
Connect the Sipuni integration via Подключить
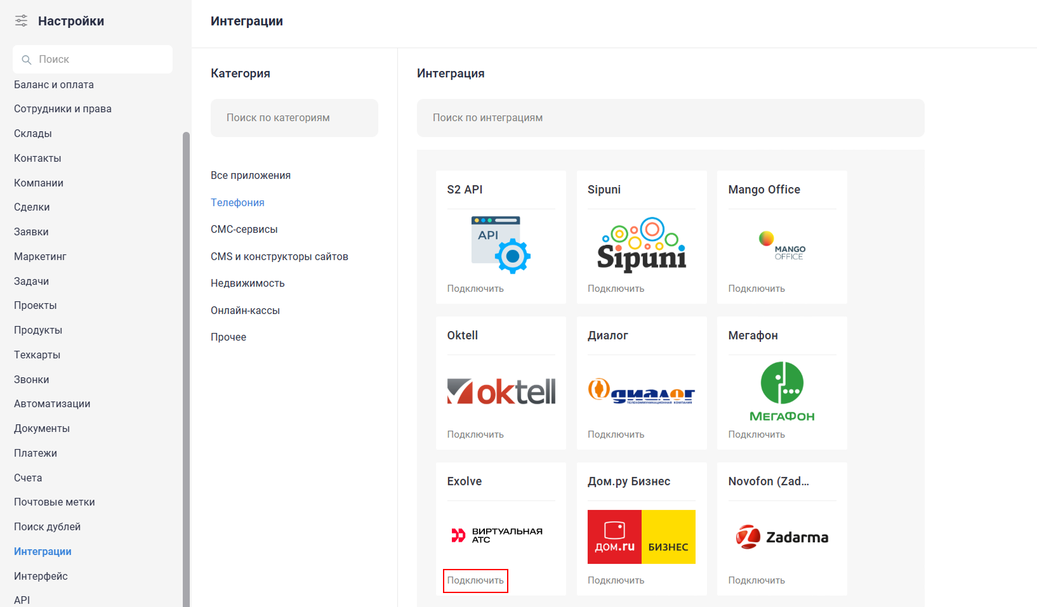click(616, 289)
